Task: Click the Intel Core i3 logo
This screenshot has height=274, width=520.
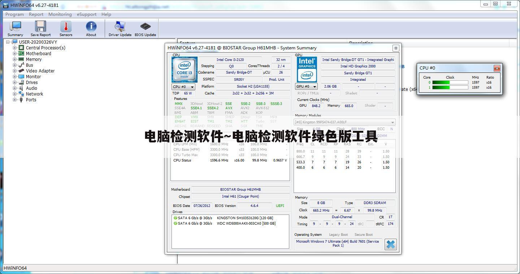Action: (185, 70)
